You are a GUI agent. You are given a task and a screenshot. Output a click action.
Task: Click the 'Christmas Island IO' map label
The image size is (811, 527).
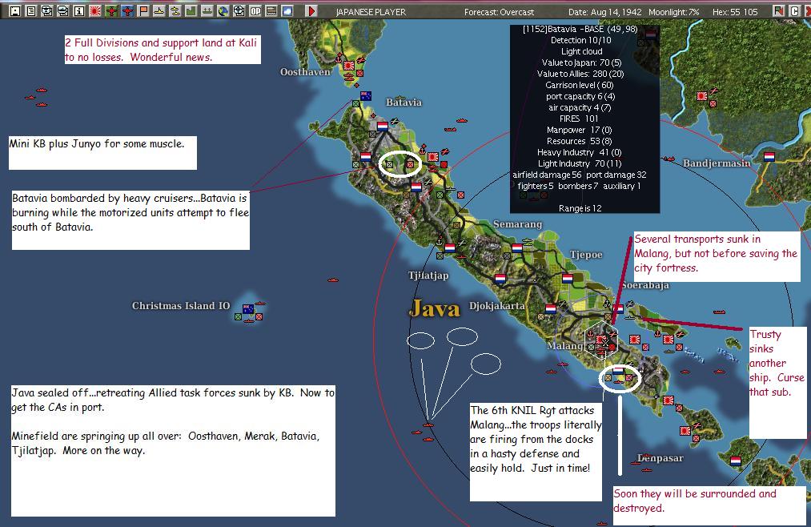(x=181, y=306)
